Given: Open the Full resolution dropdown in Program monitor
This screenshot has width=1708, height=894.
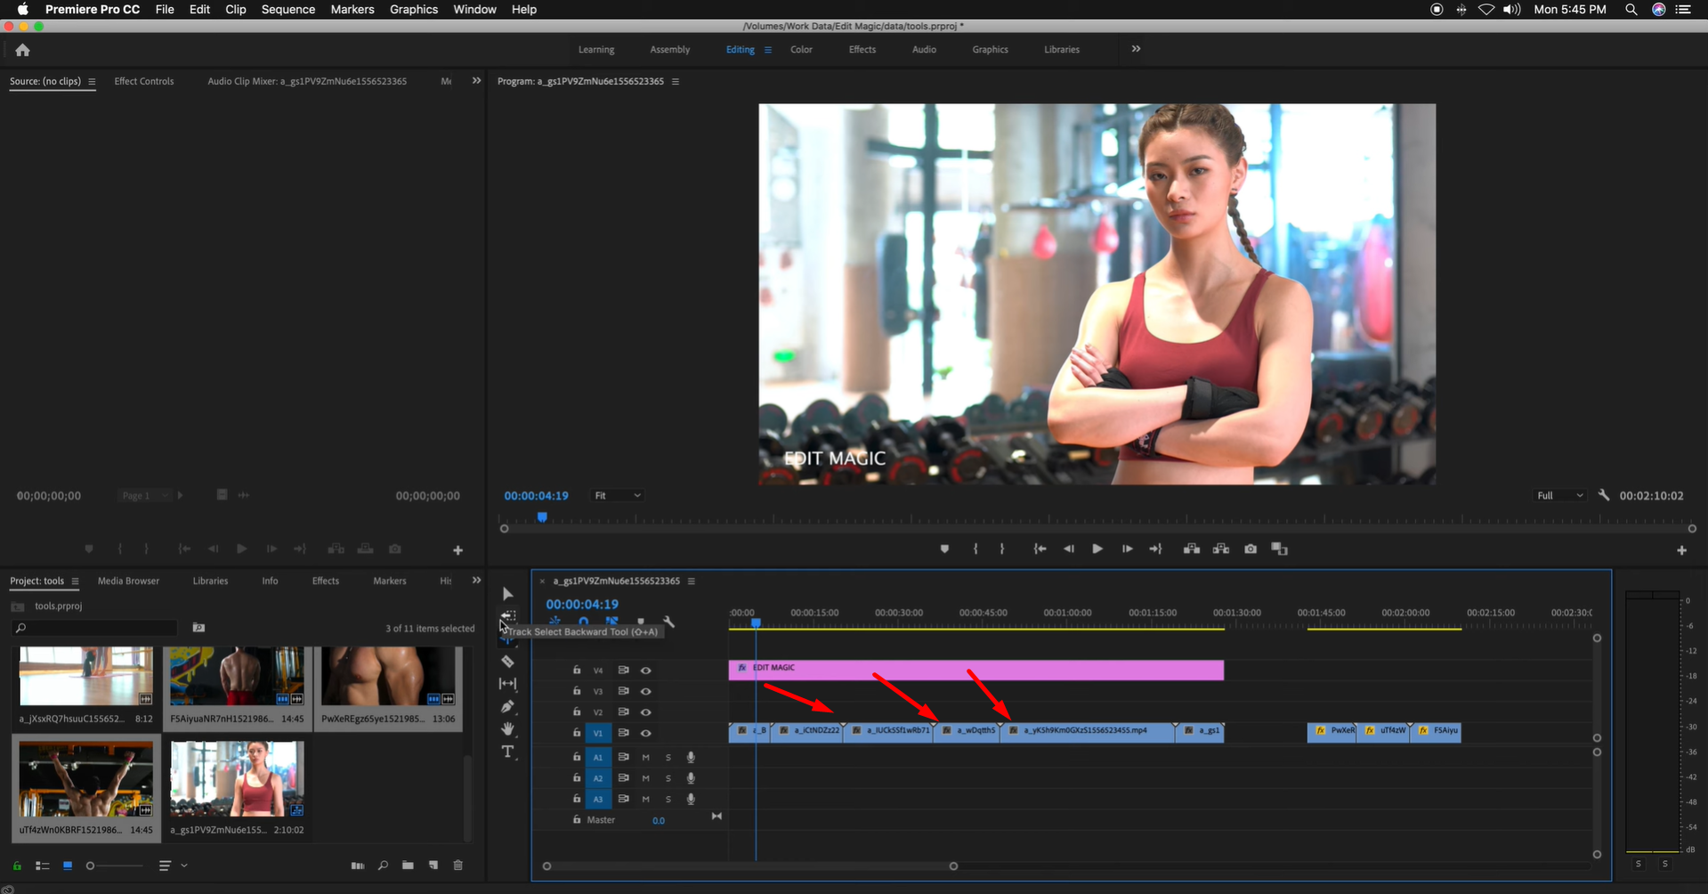Looking at the screenshot, I should pos(1558,495).
